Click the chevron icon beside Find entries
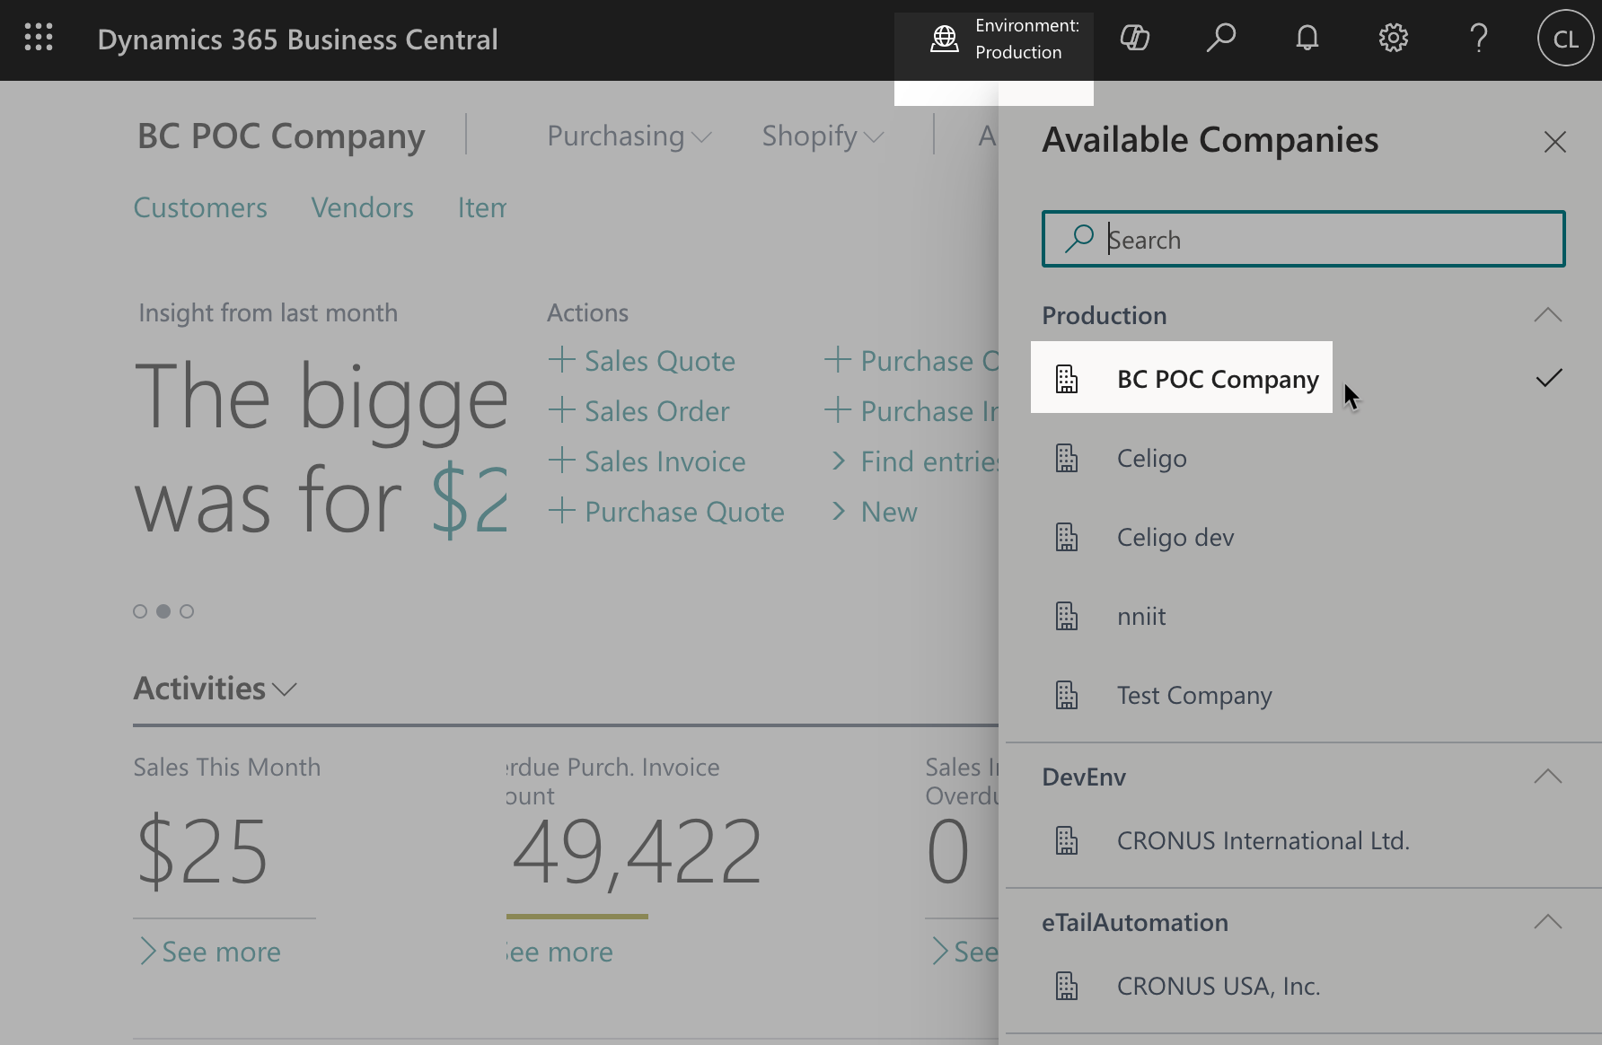The width and height of the screenshot is (1602, 1045). [839, 461]
